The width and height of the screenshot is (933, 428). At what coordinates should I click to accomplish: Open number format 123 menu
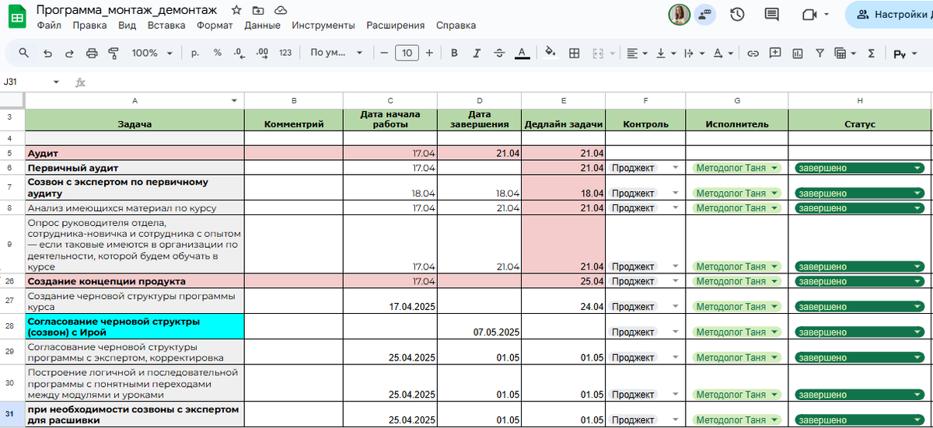[285, 53]
